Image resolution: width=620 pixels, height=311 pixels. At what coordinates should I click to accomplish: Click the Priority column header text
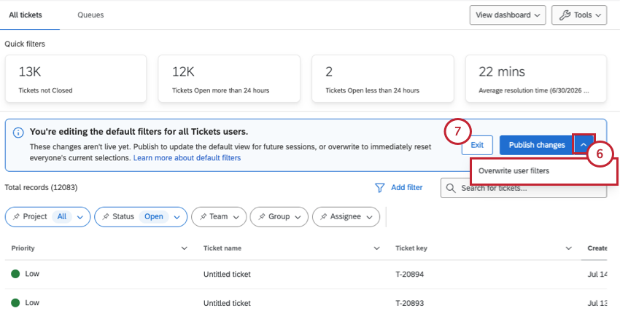pyautogui.click(x=23, y=248)
